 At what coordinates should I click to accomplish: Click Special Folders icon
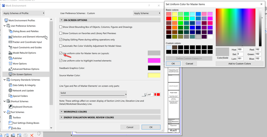pyautogui.click(x=10, y=96)
